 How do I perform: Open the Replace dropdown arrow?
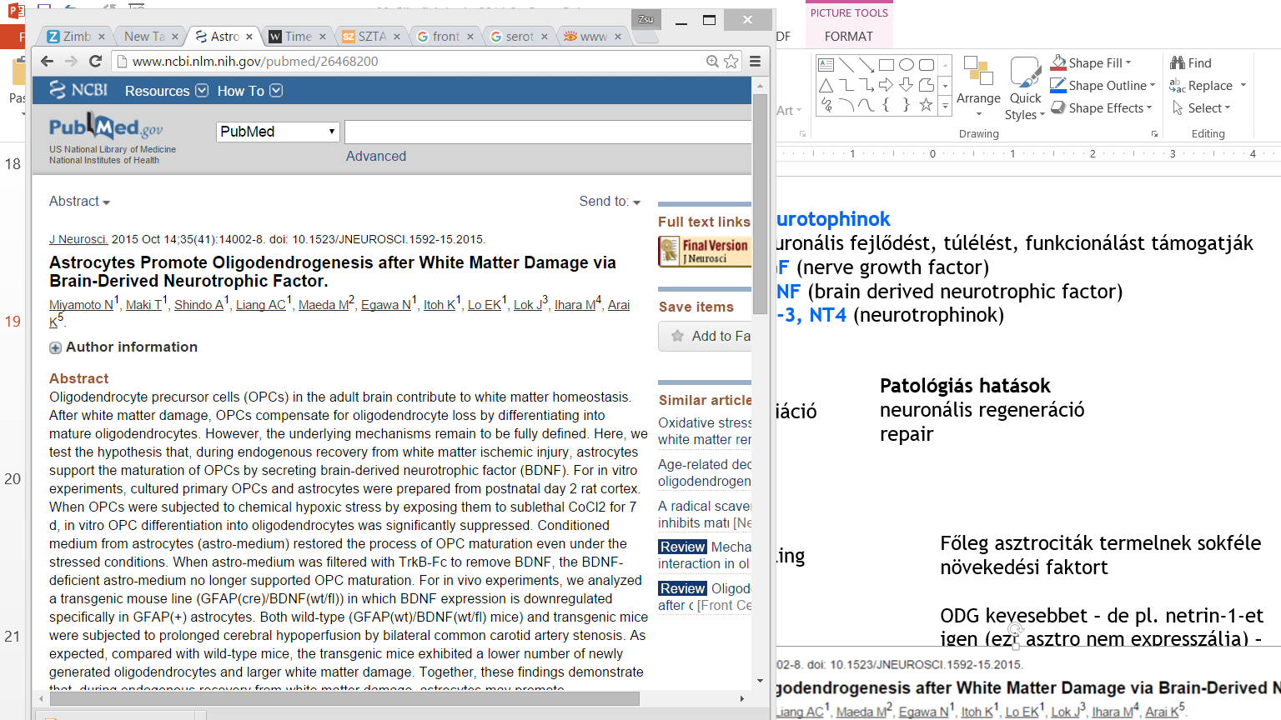click(1243, 86)
